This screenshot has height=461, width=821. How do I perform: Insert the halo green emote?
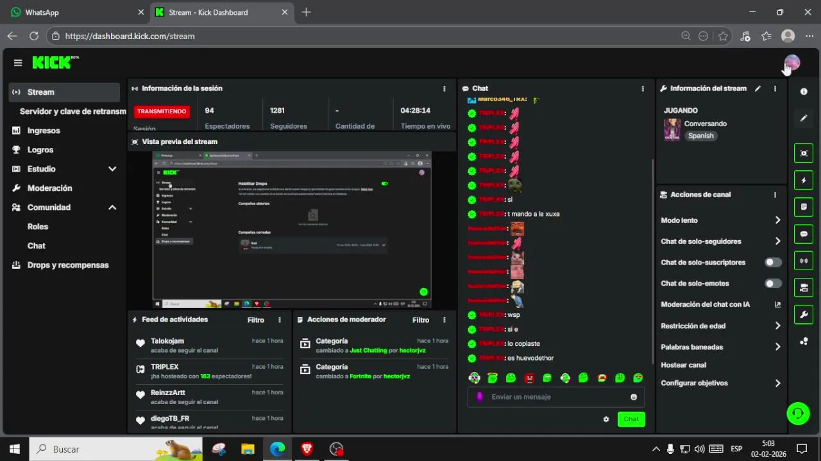pos(493,378)
